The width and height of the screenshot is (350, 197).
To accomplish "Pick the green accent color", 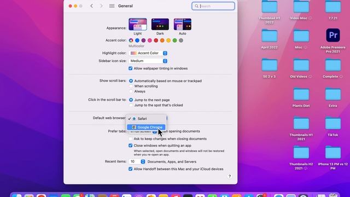I will coord(174,40).
